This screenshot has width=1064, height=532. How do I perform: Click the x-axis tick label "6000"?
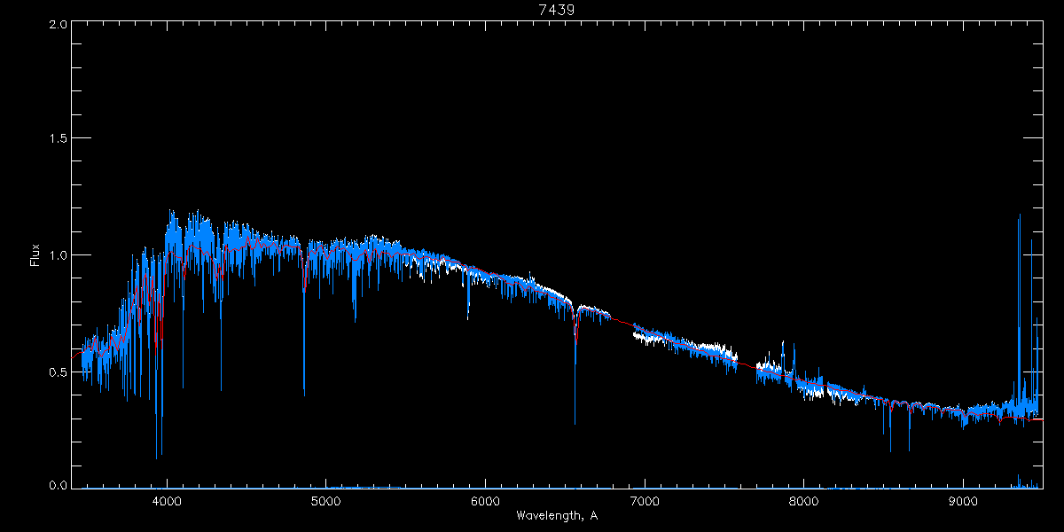[485, 501]
